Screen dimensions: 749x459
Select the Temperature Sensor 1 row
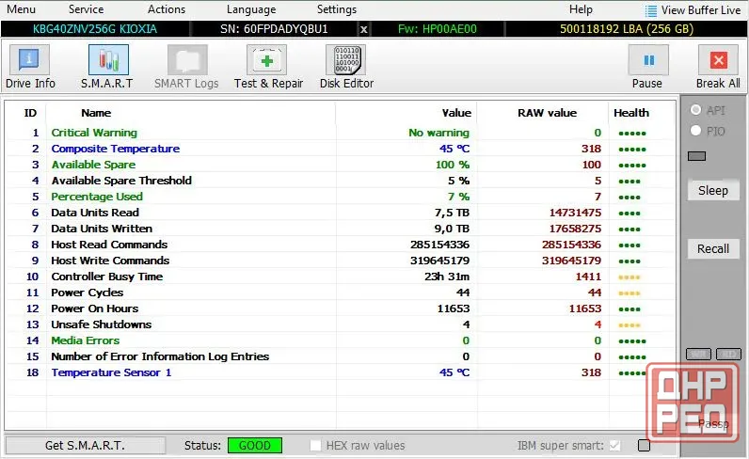pos(340,372)
